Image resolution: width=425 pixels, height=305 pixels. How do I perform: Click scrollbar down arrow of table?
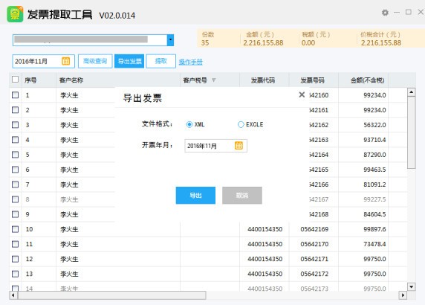[411, 286]
